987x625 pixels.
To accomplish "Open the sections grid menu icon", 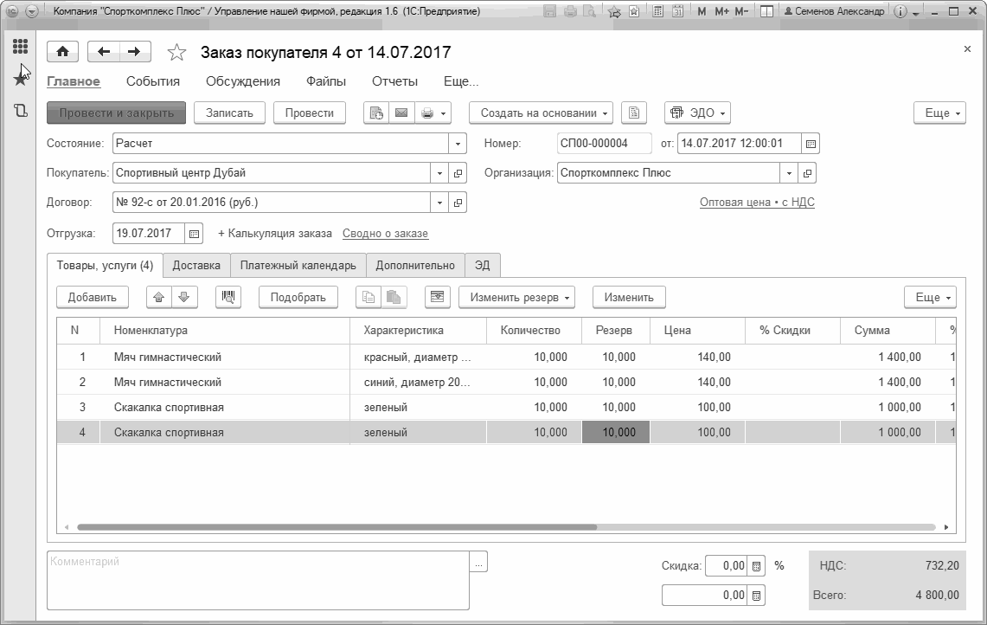I will click(x=20, y=46).
